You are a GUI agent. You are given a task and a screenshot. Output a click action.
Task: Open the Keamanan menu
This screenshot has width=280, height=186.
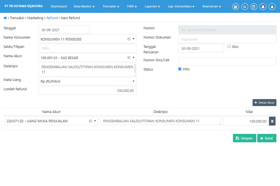coord(212,6)
